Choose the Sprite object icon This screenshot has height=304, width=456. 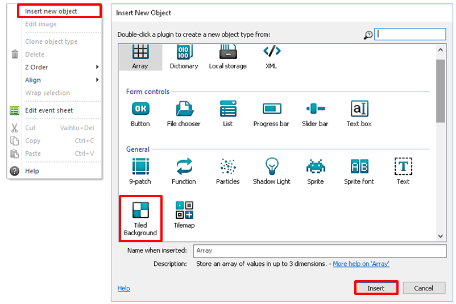[x=315, y=166]
